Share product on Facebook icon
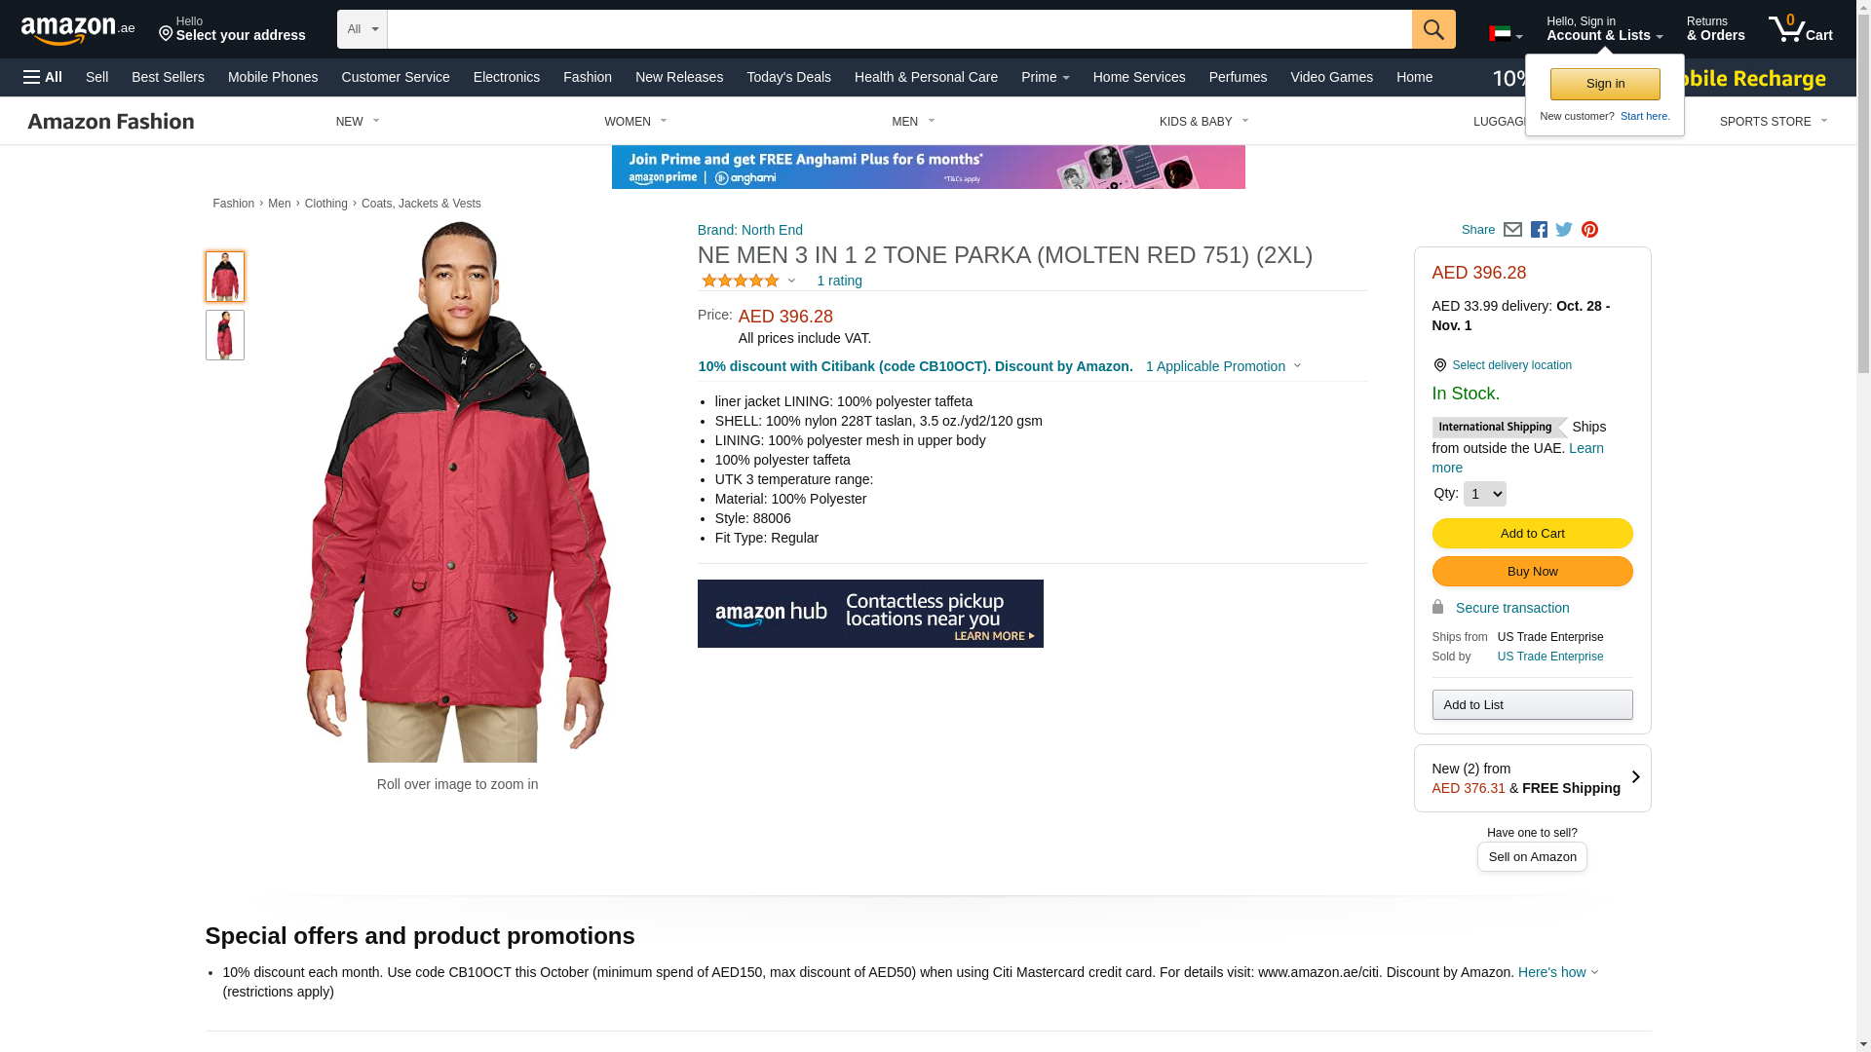The image size is (1871, 1052). coord(1539,230)
